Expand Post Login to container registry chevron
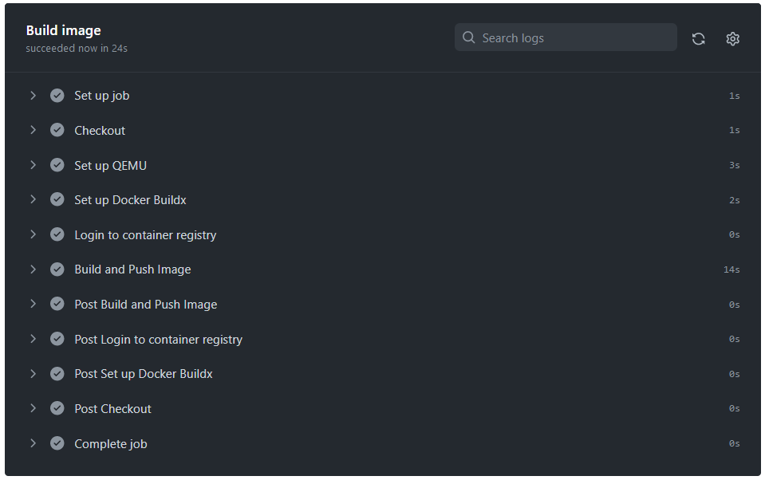765x480 pixels. coord(33,339)
